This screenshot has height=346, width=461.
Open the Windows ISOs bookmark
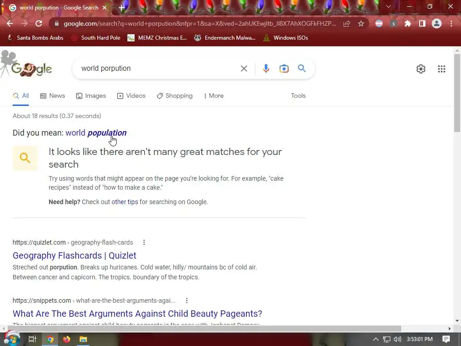285,38
